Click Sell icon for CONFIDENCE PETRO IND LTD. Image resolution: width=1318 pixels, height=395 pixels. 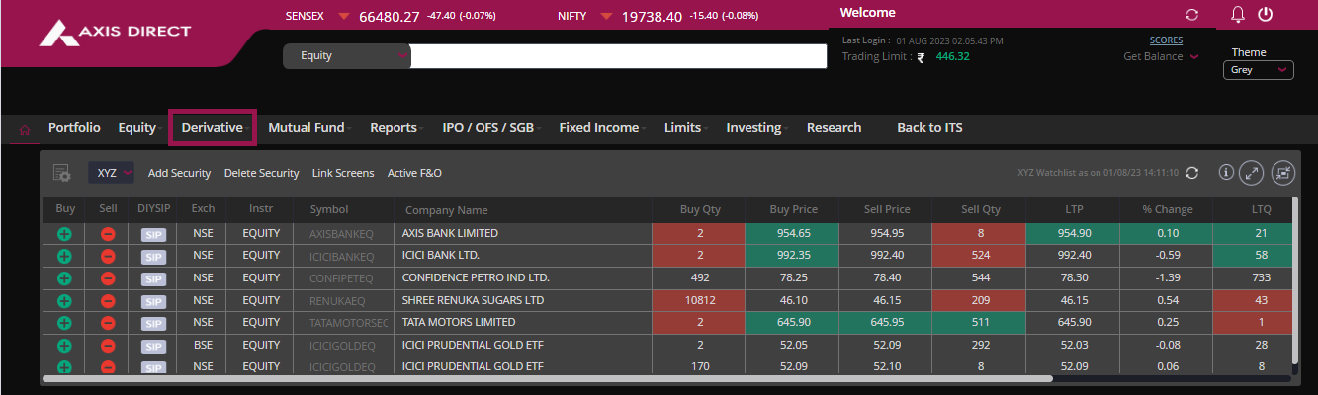pos(108,278)
